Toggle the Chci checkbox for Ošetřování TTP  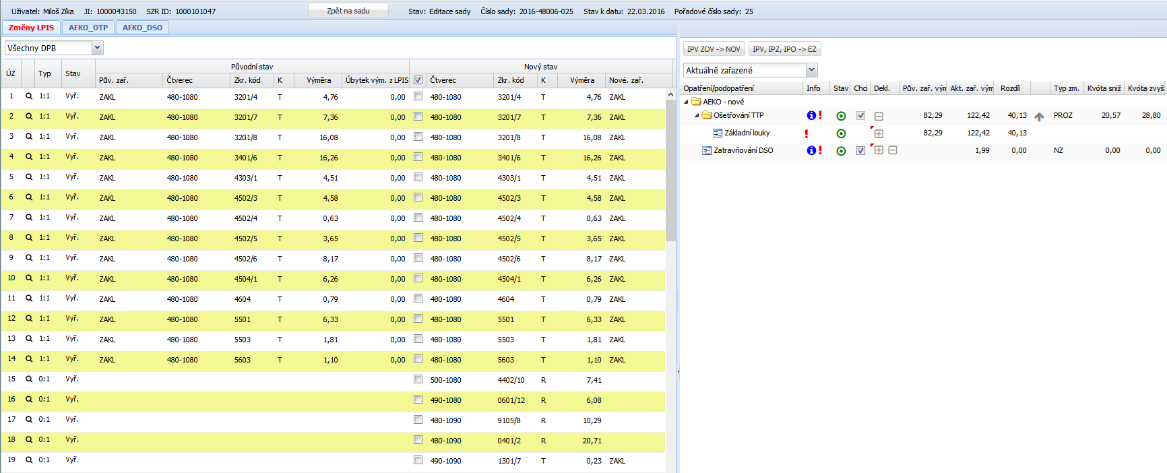coord(860,115)
